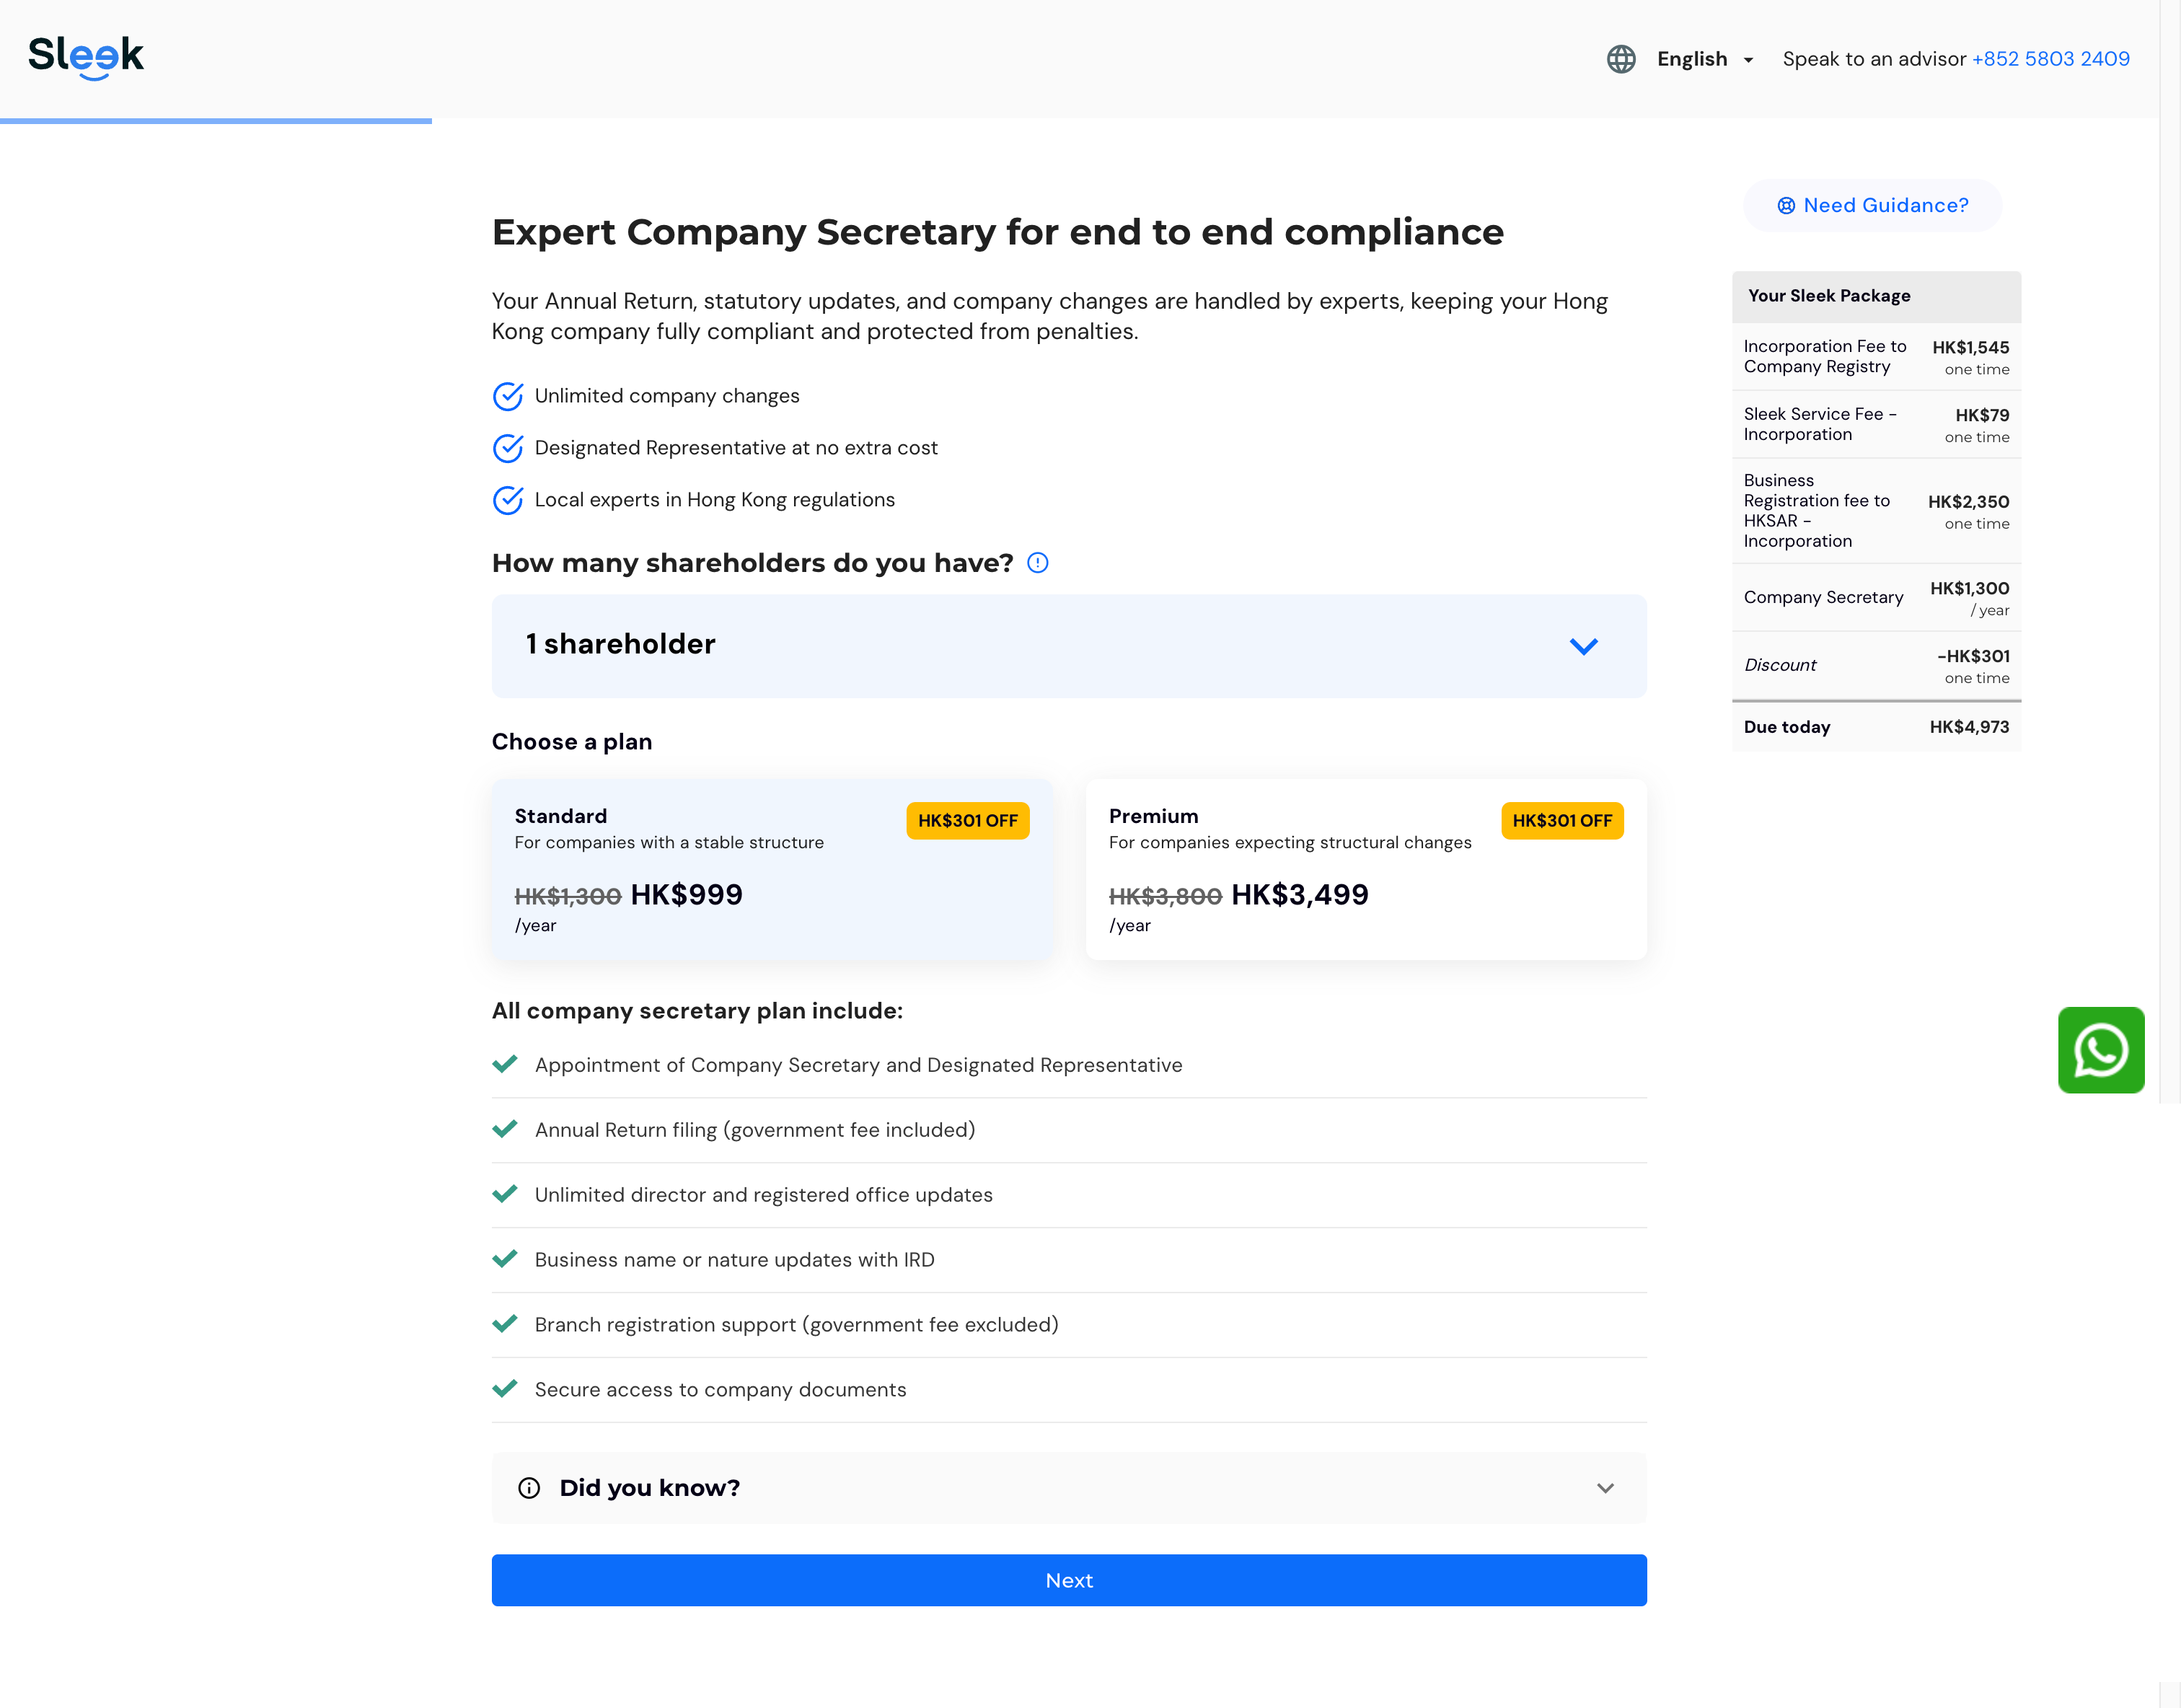Click the Need Guidance? button
This screenshot has width=2181, height=1708.
1872,205
